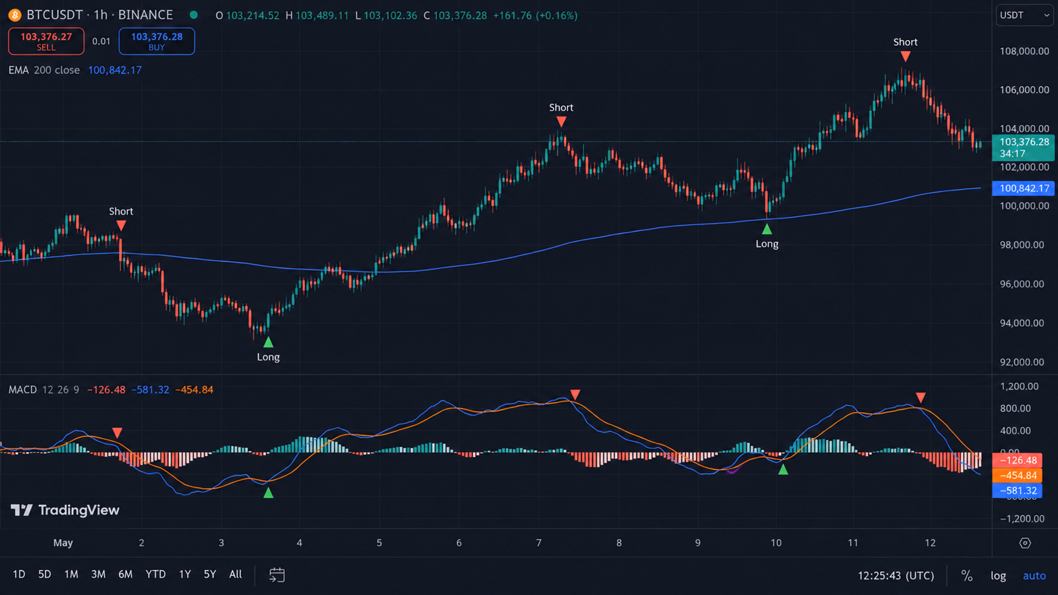Select the 5D time range
The image size is (1058, 595).
45,574
